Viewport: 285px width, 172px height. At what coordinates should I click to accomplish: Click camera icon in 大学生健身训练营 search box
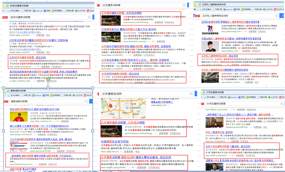tap(281, 103)
